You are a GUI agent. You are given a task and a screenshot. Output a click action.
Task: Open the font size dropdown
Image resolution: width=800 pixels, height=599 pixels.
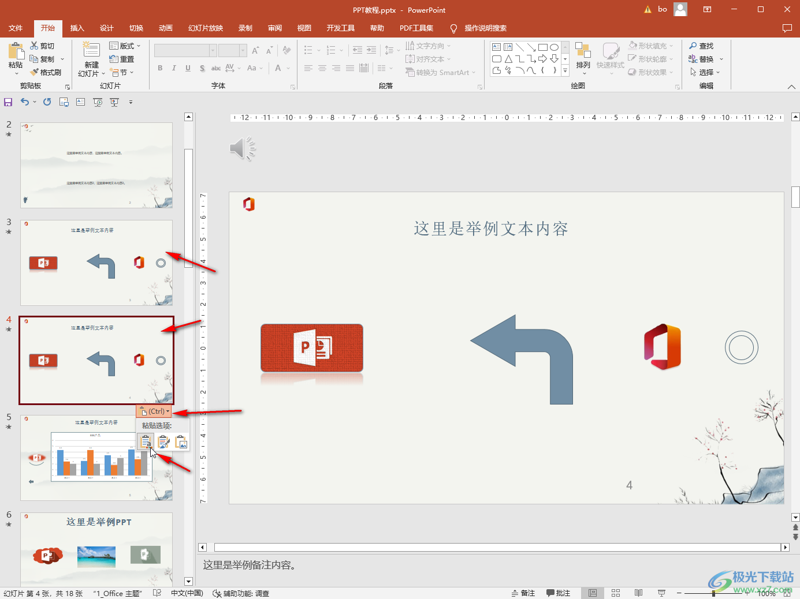point(243,51)
